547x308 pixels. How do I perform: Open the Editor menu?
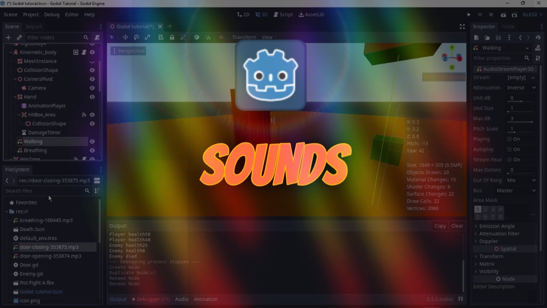pos(72,15)
